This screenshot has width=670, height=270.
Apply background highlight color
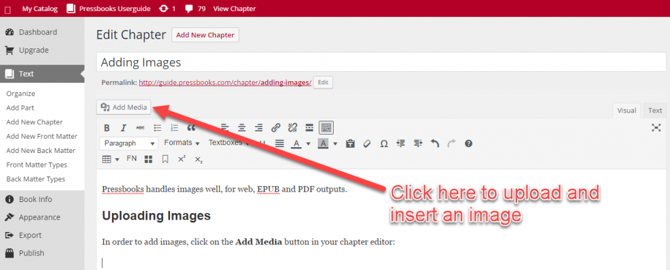click(x=323, y=144)
